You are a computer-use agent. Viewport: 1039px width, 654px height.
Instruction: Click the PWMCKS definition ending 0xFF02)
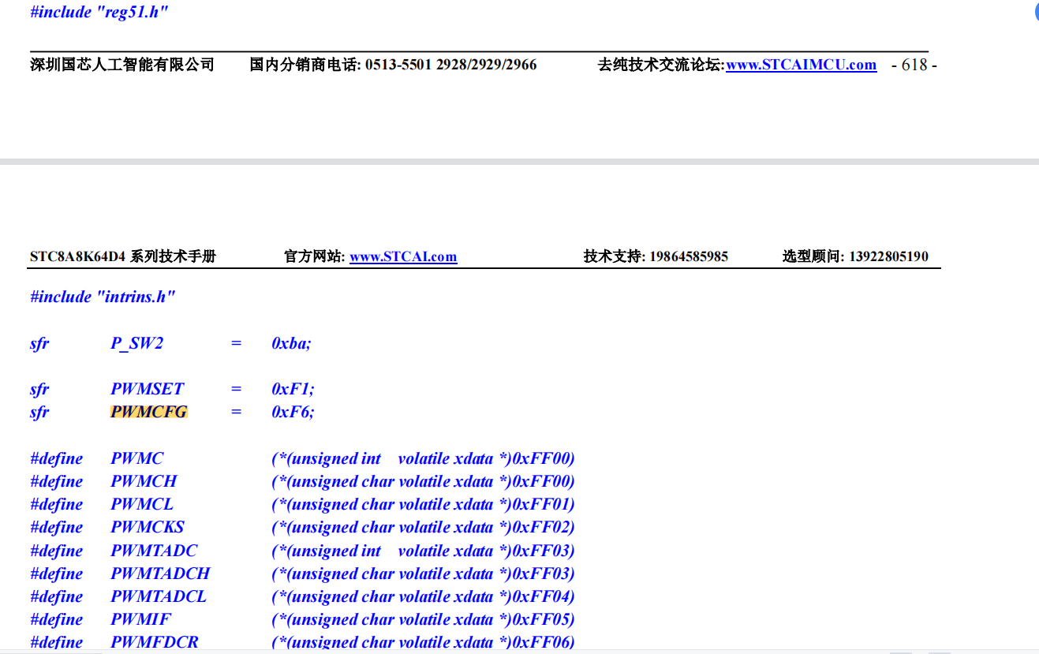coord(423,527)
